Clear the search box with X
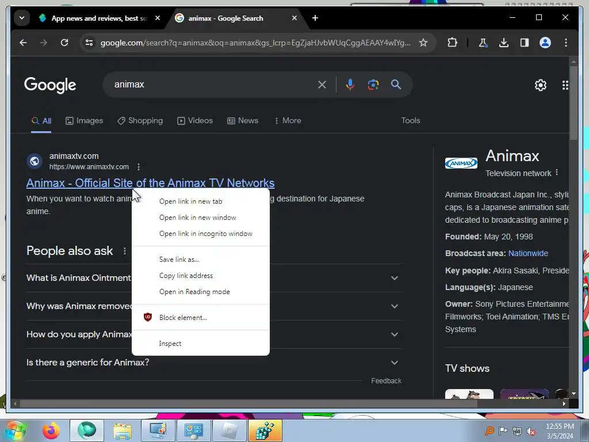 pos(322,85)
